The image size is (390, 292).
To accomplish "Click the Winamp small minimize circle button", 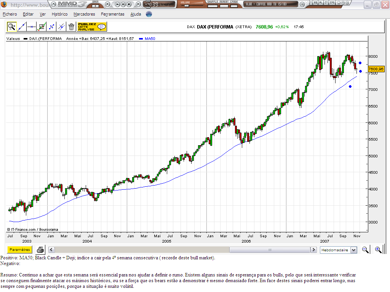I will tap(339, 3).
